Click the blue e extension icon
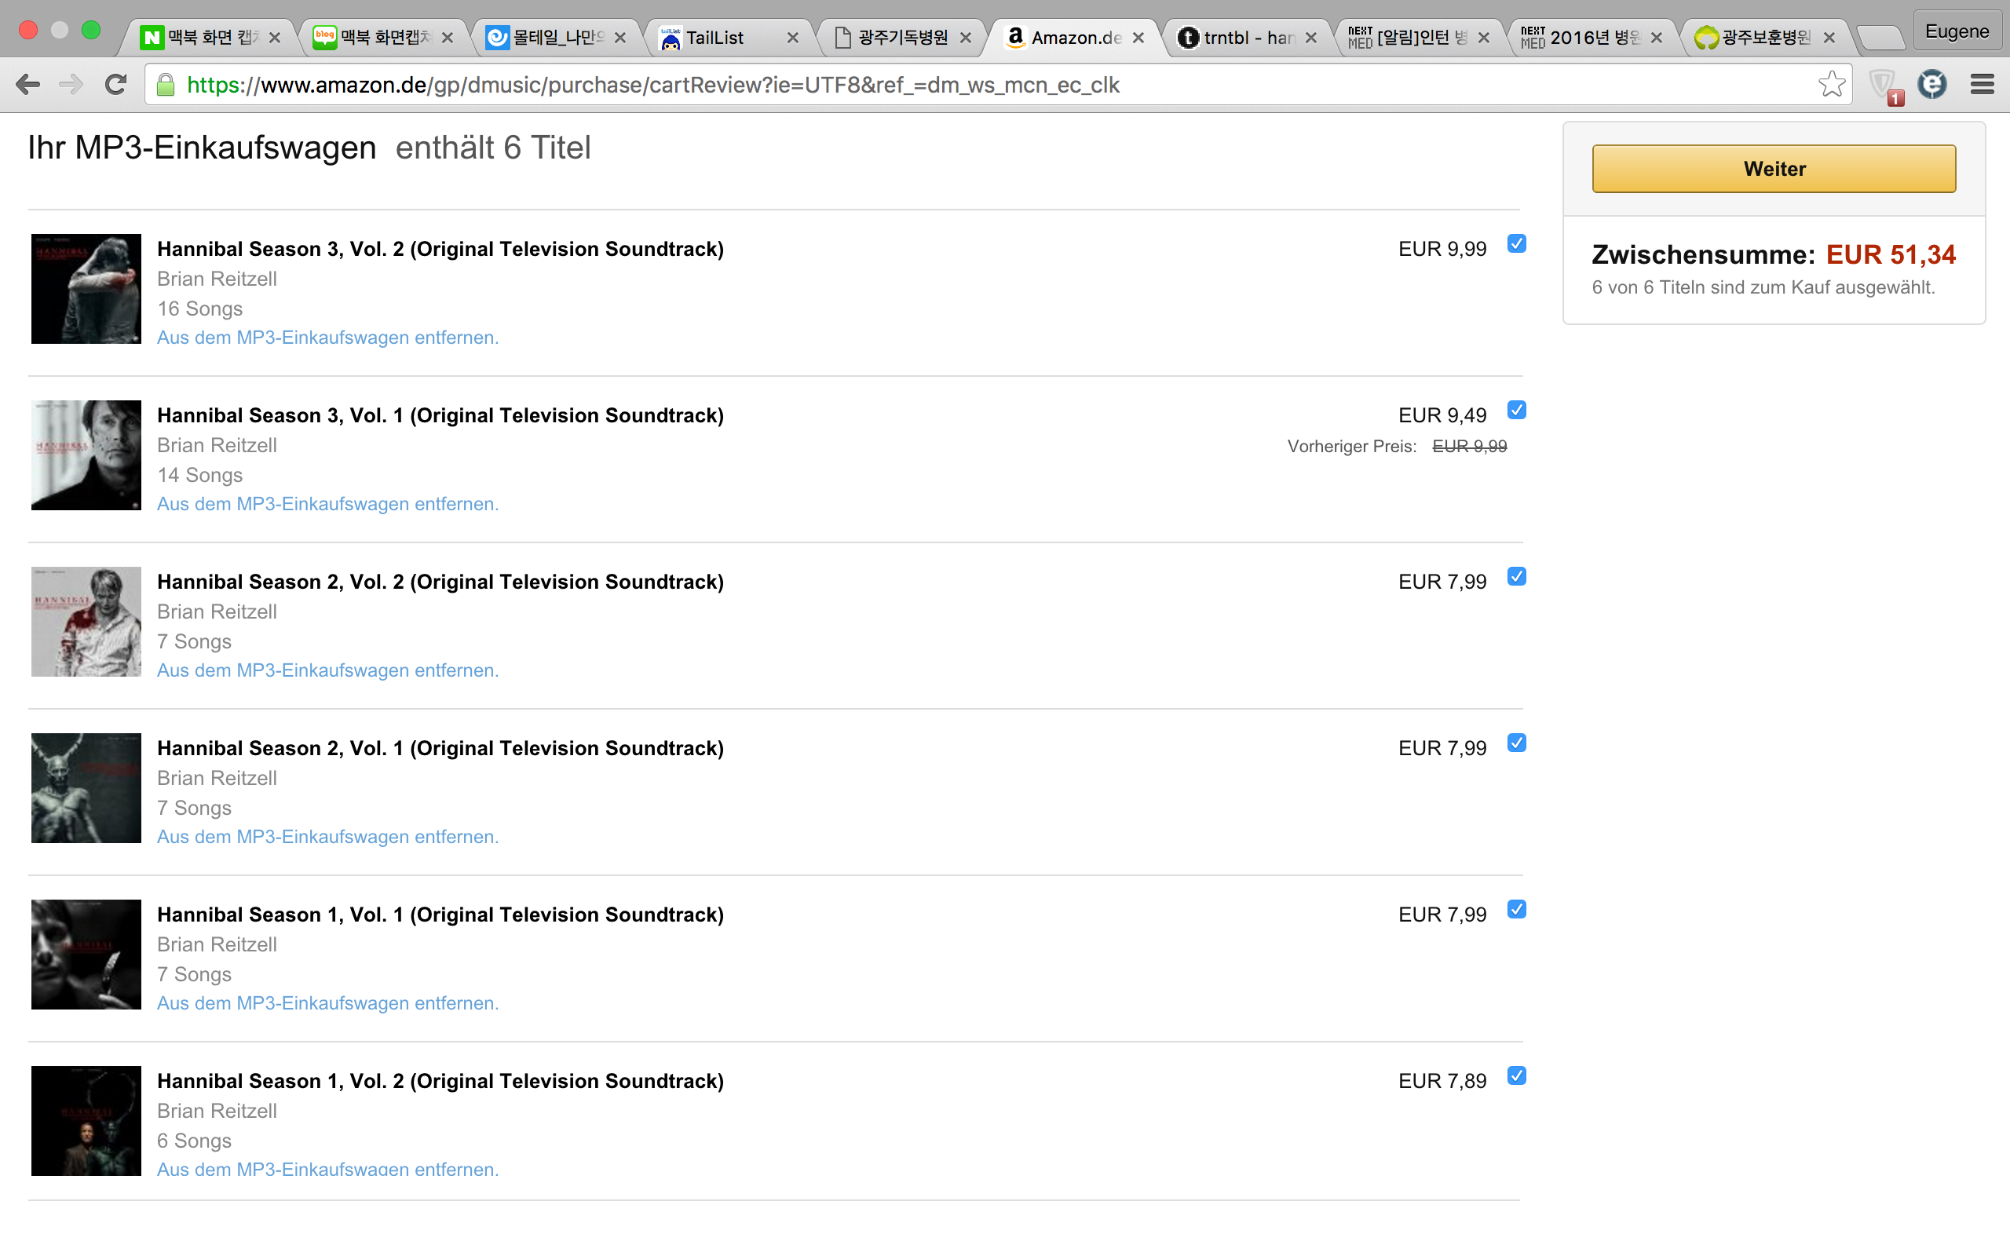The height and width of the screenshot is (1256, 2010). 1932,84
